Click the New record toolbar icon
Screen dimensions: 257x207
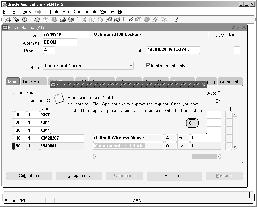pyautogui.click(x=8, y=20)
